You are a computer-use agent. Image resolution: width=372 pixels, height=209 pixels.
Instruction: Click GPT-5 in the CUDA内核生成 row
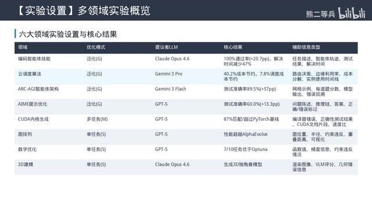click(x=162, y=119)
